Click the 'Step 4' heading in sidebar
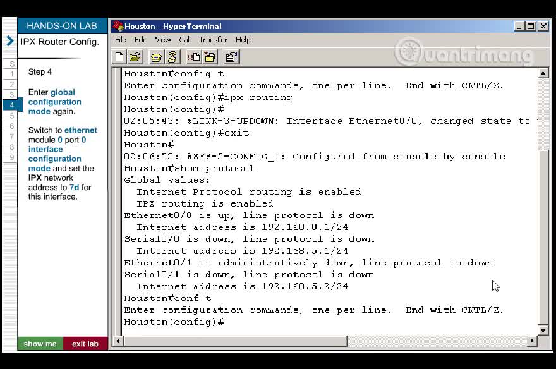Image resolution: width=556 pixels, height=369 pixels. point(40,71)
